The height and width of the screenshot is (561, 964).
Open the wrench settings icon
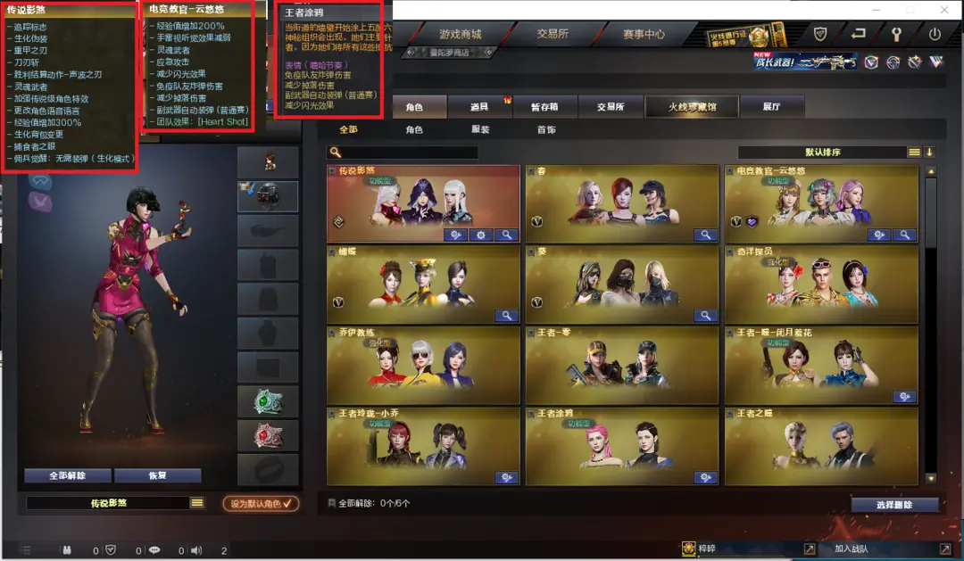tap(896, 35)
